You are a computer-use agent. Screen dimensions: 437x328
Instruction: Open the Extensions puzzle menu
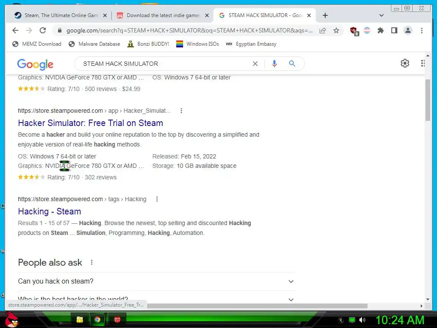380,30
